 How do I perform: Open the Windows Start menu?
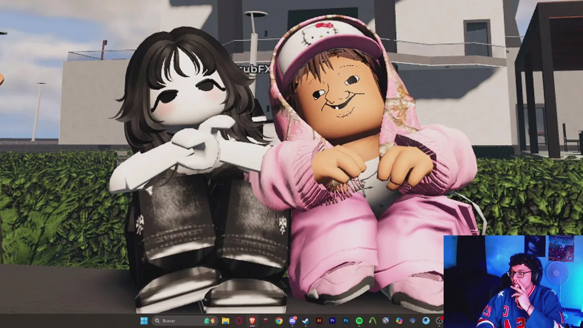tap(144, 321)
